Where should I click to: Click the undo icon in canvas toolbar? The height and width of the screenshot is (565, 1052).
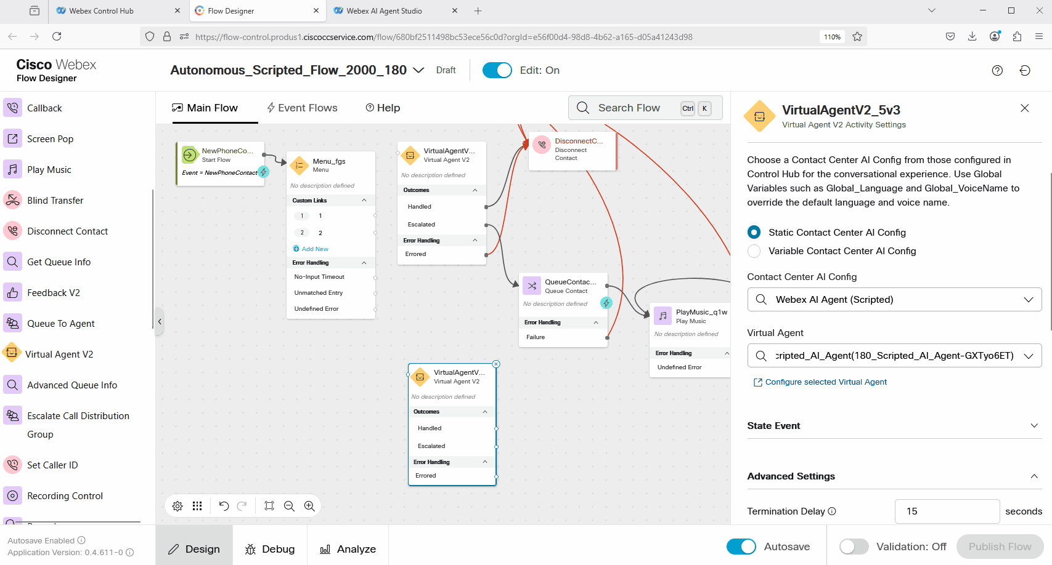(x=224, y=506)
